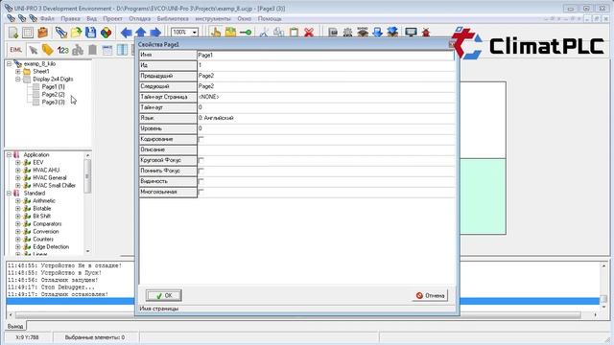This screenshot has width=614, height=345.
Task: Select the Edge Detection library item
Action: 51,247
